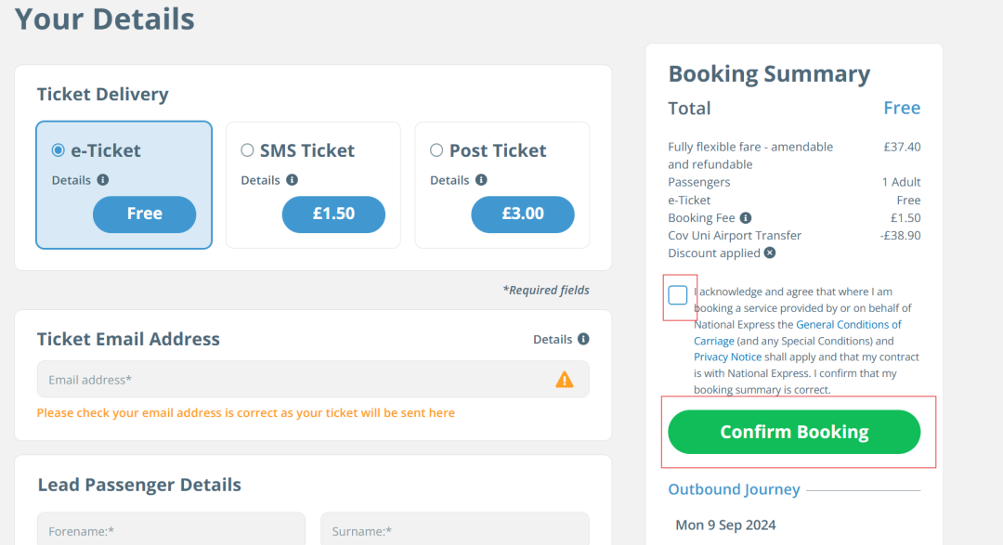The height and width of the screenshot is (545, 1003).
Task: Click info icon beside Ticket Email Address Details
Action: [583, 339]
